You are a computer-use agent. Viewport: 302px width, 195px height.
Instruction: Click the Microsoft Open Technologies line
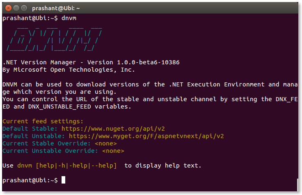pyautogui.click(x=69, y=70)
